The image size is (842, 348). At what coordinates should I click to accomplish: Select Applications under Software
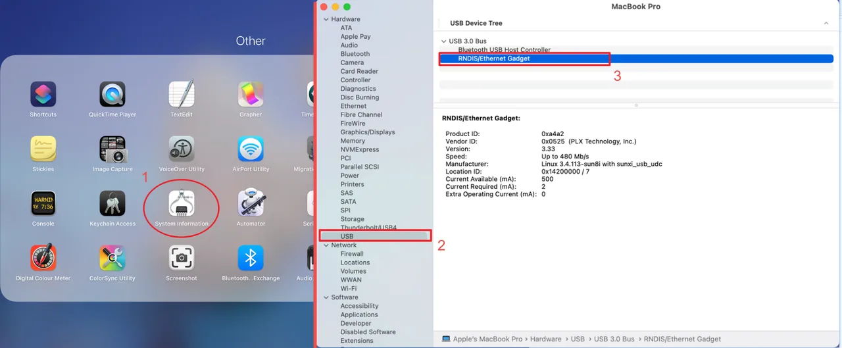(x=359, y=314)
